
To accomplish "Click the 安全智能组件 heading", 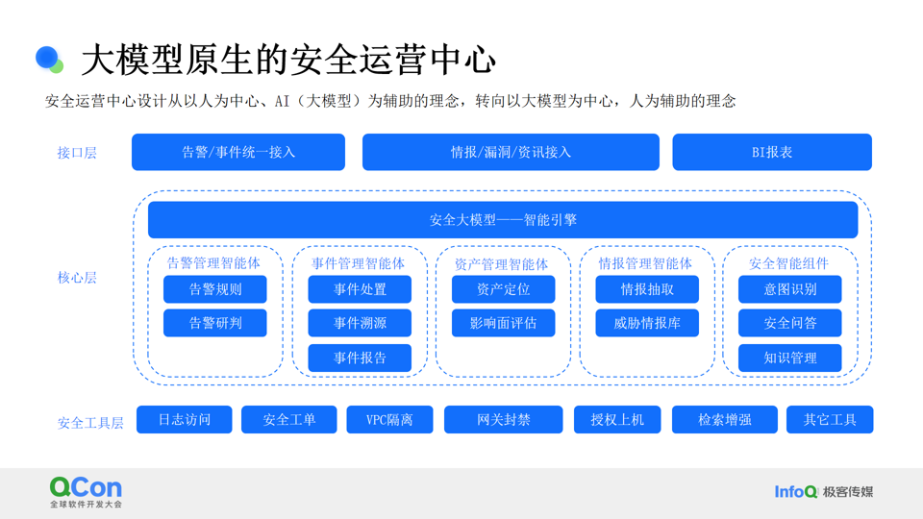I will point(788,263).
